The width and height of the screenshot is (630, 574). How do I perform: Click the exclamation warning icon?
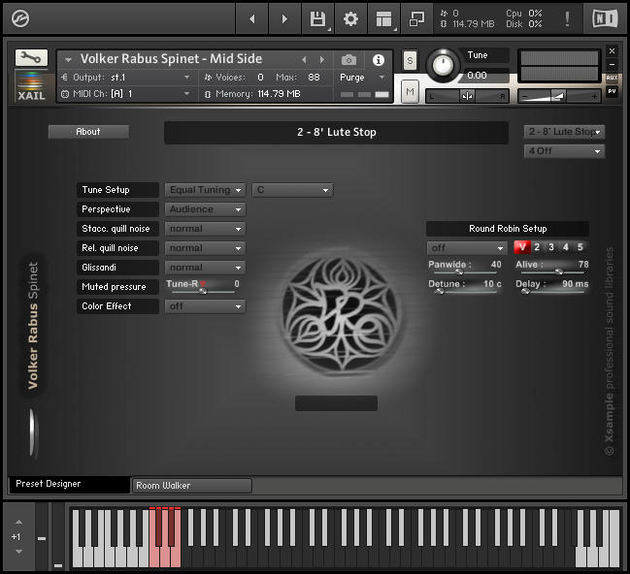point(567,18)
